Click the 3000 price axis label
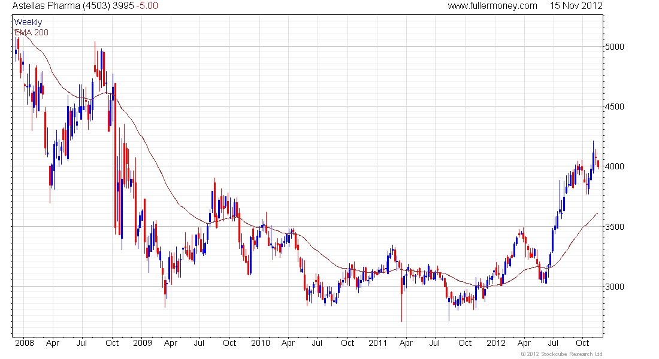 pos(615,287)
